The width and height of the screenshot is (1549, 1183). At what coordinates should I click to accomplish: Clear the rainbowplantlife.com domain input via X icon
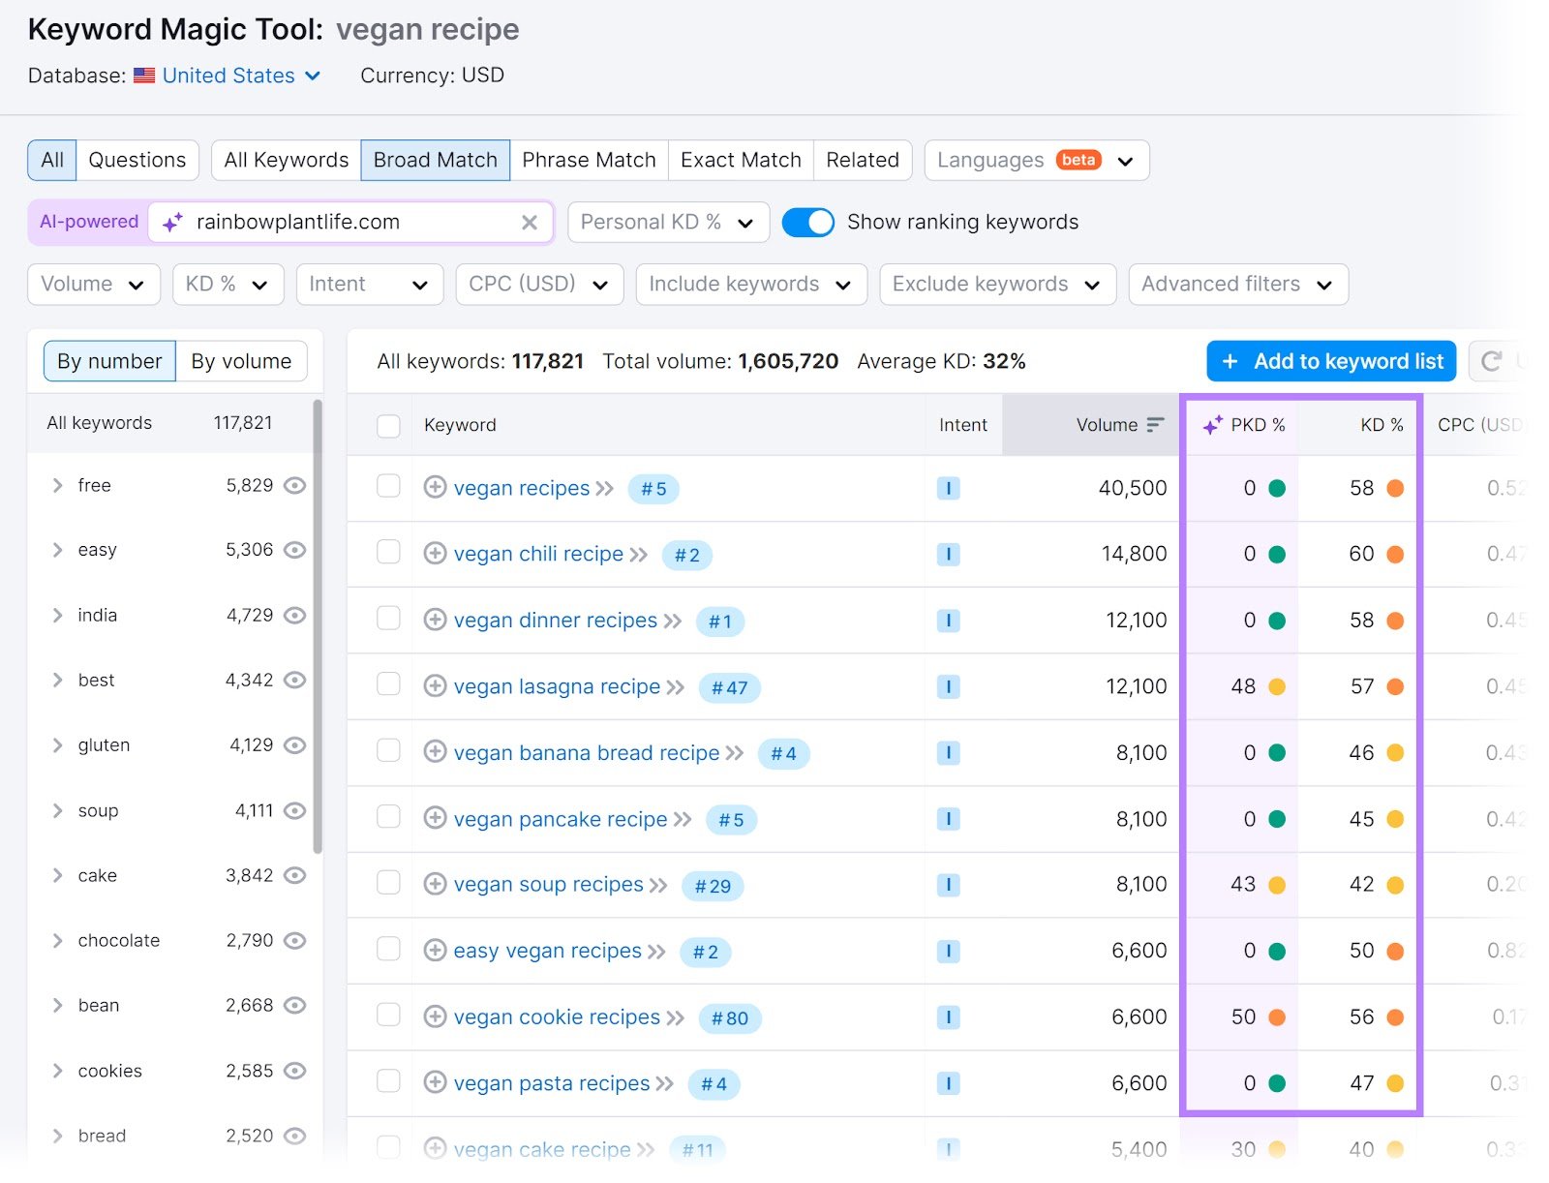[x=530, y=222]
